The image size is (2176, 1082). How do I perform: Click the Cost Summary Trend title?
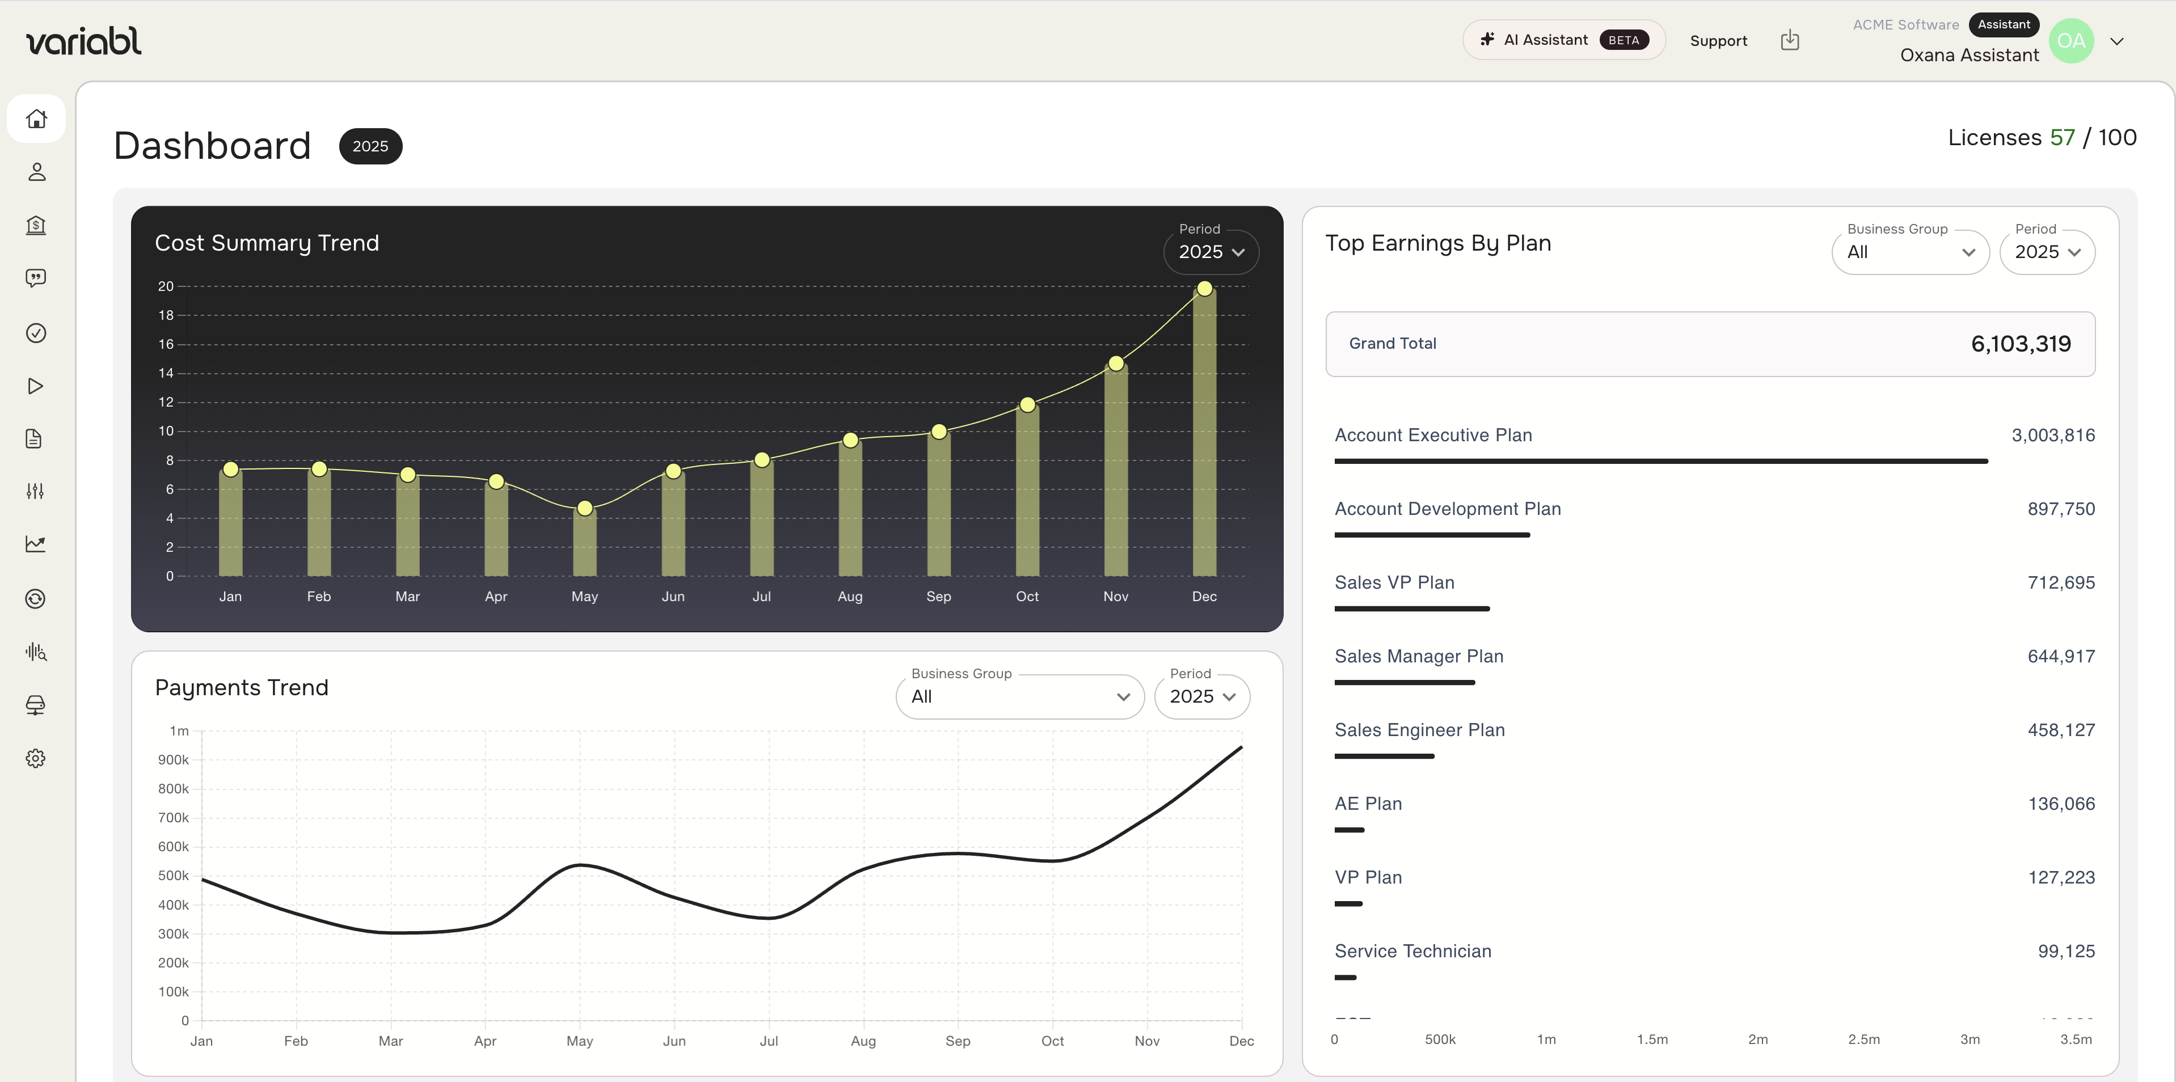coord(267,243)
